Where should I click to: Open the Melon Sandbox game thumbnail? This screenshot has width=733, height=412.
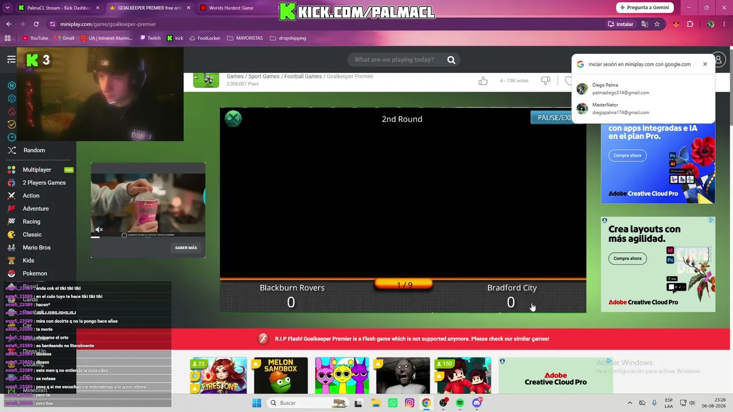280,375
